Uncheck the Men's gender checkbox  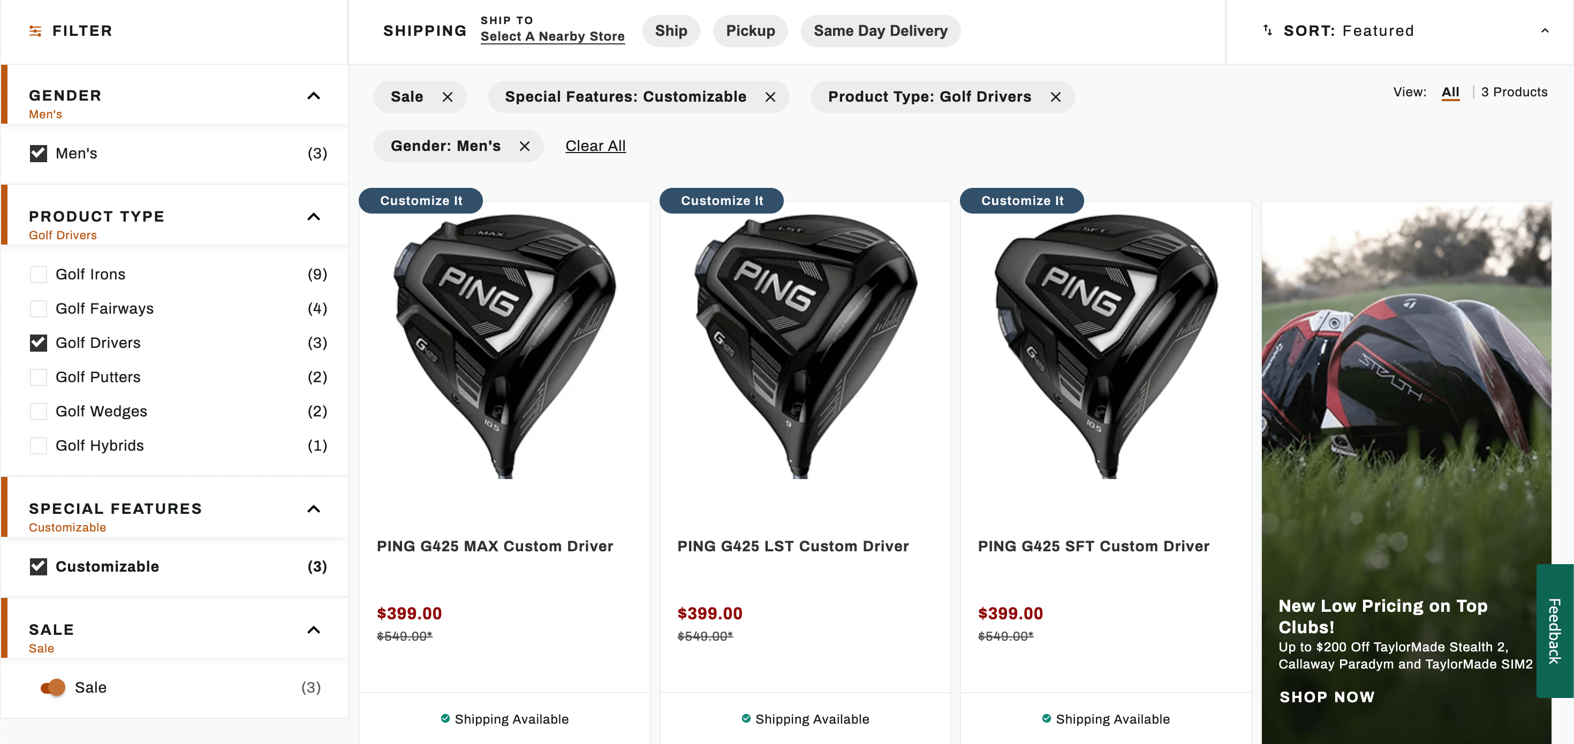(39, 153)
